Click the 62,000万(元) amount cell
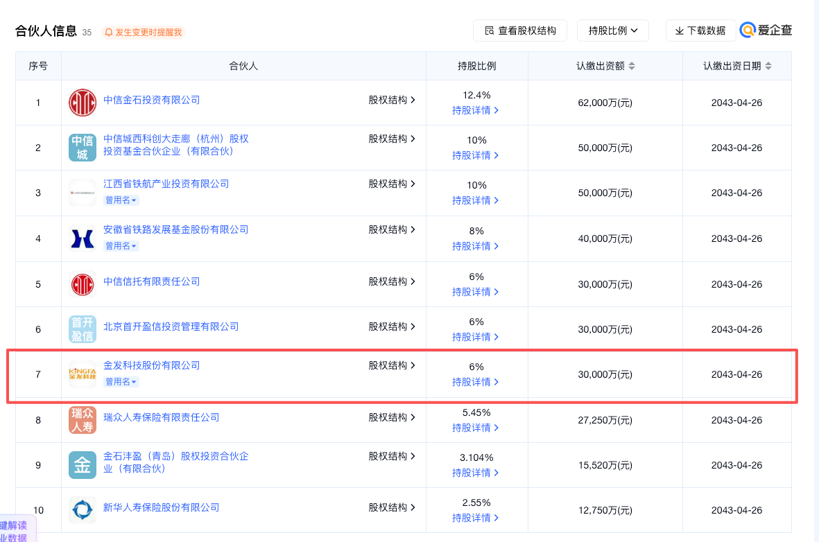This screenshot has height=542, width=819. 605,103
